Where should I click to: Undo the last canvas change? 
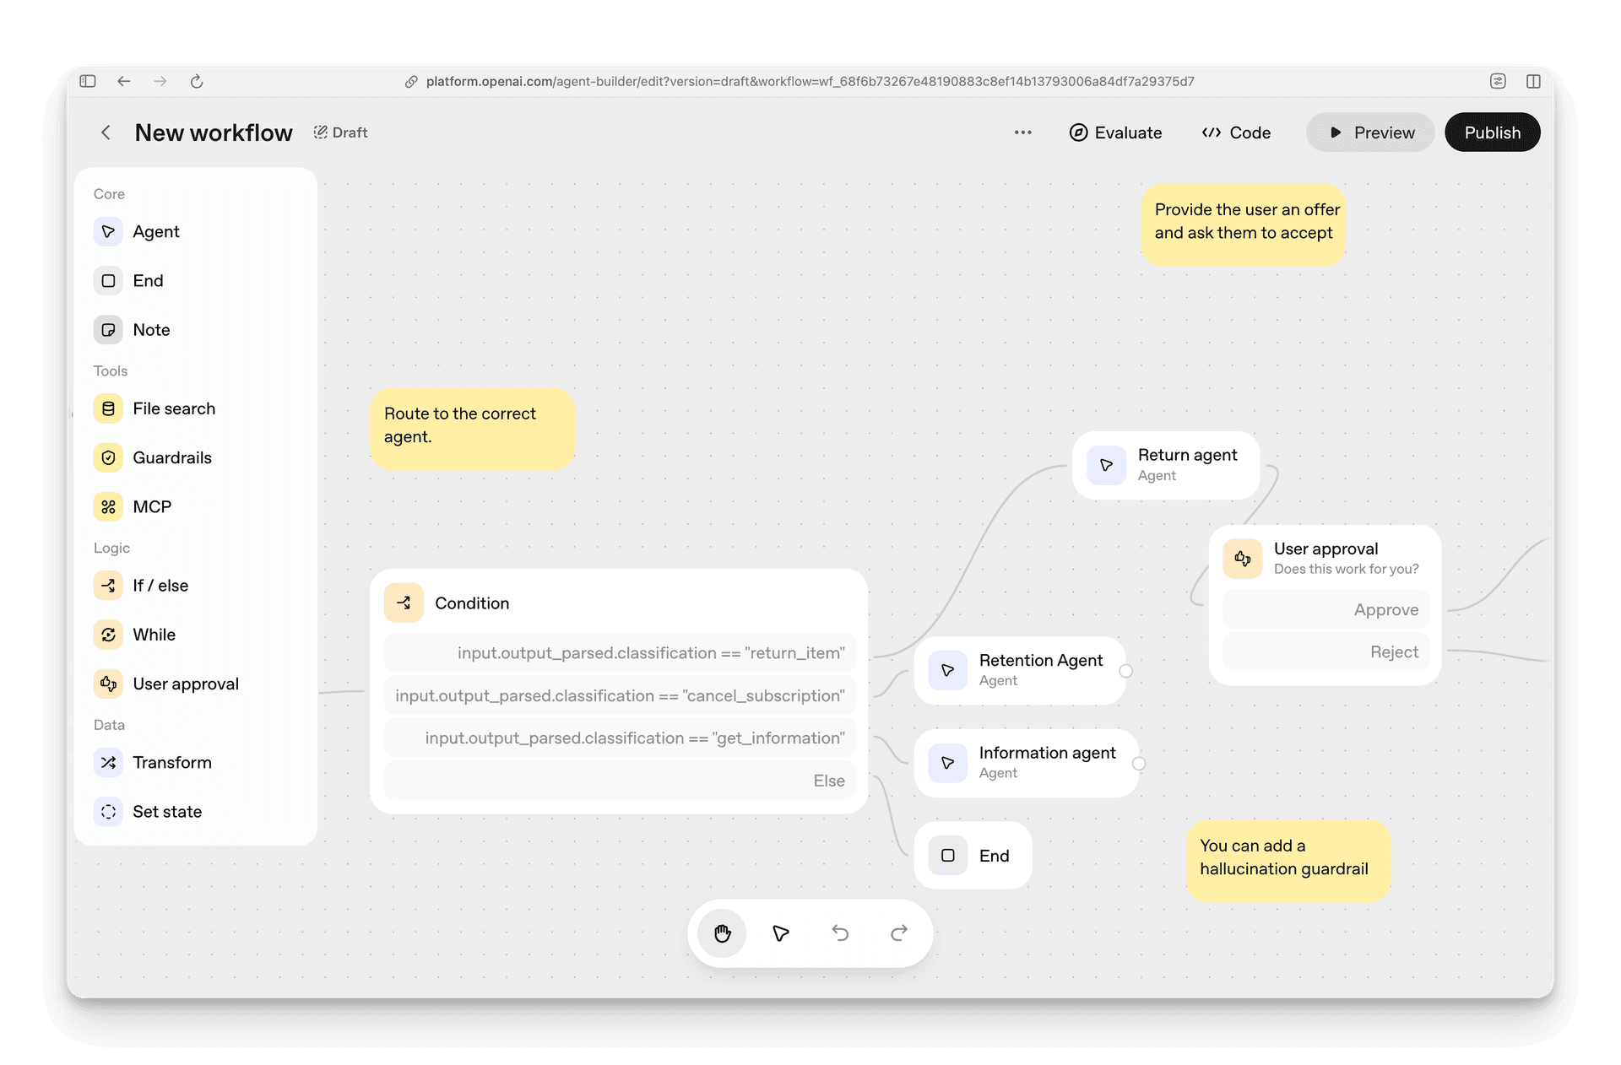pyautogui.click(x=839, y=933)
